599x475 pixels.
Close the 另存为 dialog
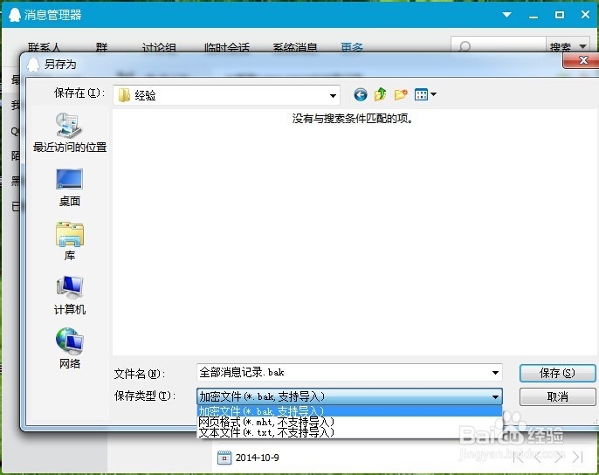tap(582, 60)
